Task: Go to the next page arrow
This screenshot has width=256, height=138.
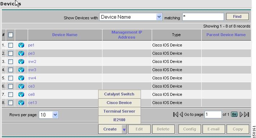Action: [x=241, y=114]
